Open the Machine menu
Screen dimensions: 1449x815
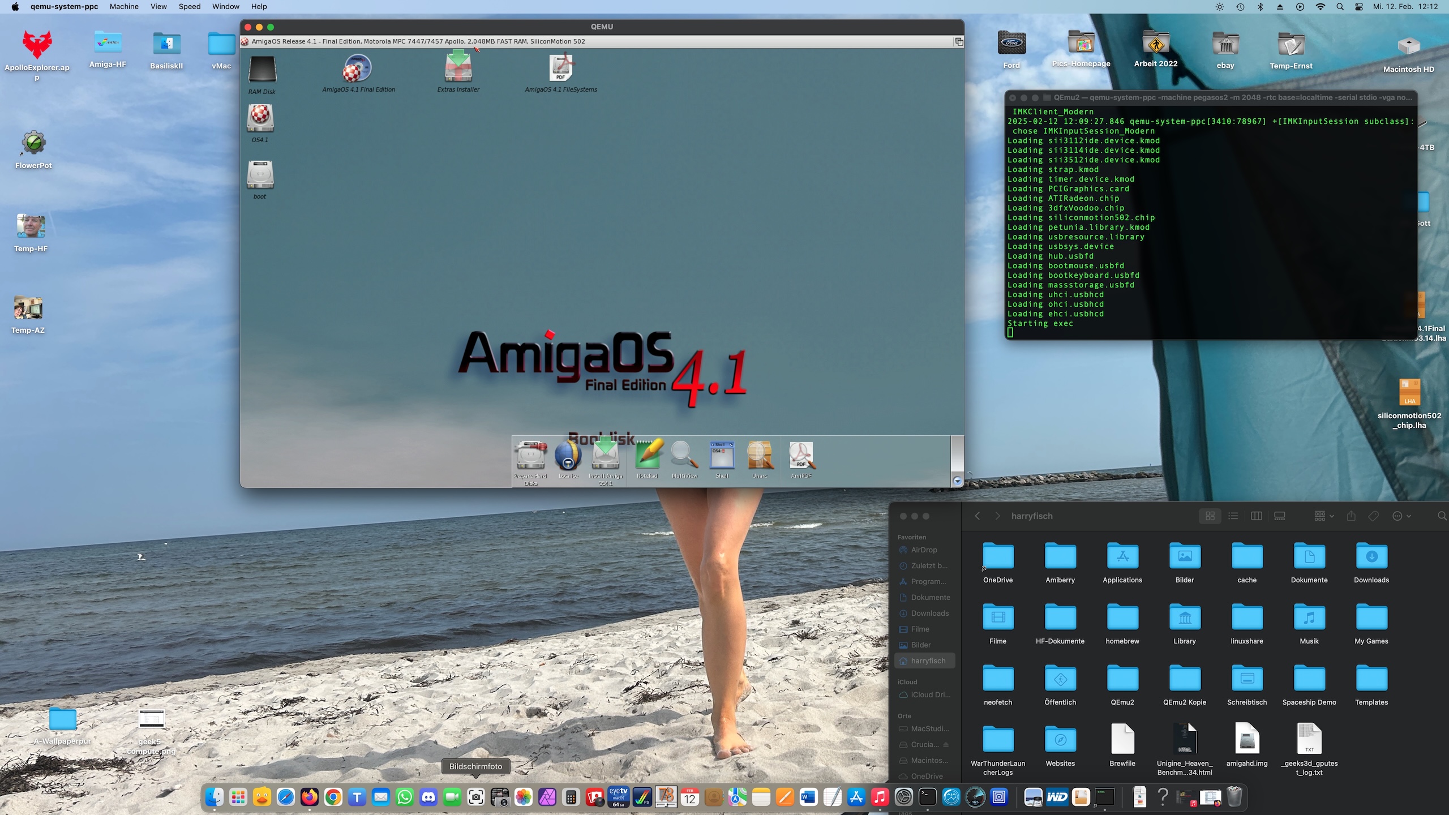pos(124,7)
